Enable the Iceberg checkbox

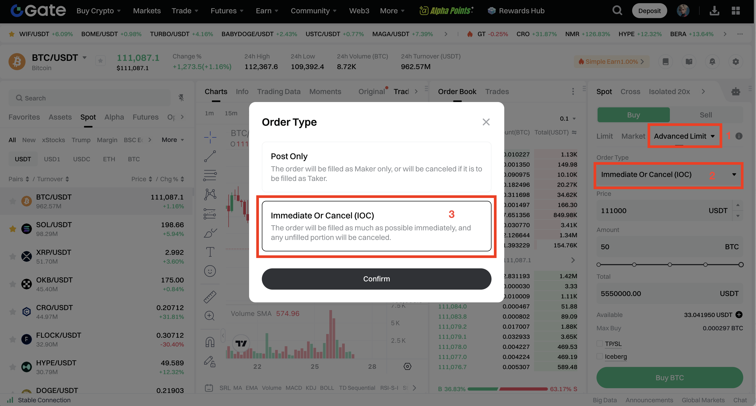600,356
